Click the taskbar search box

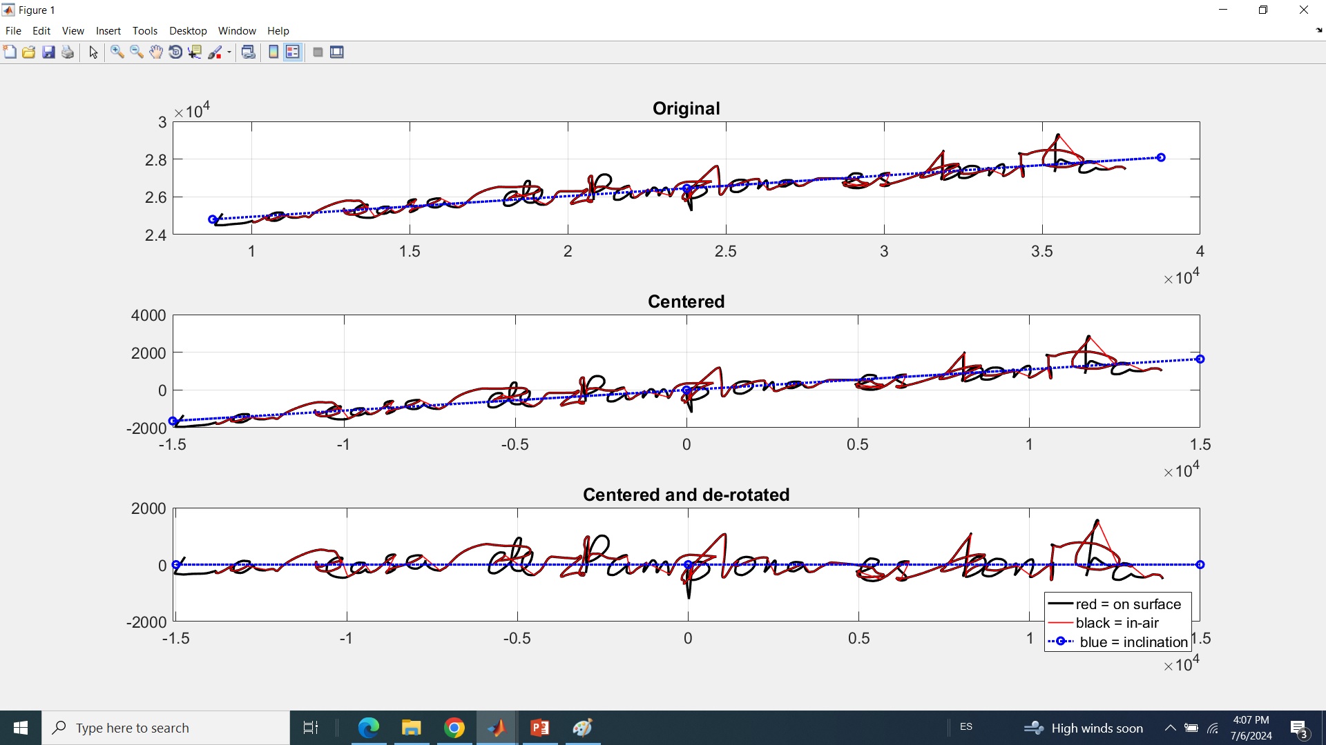166,728
